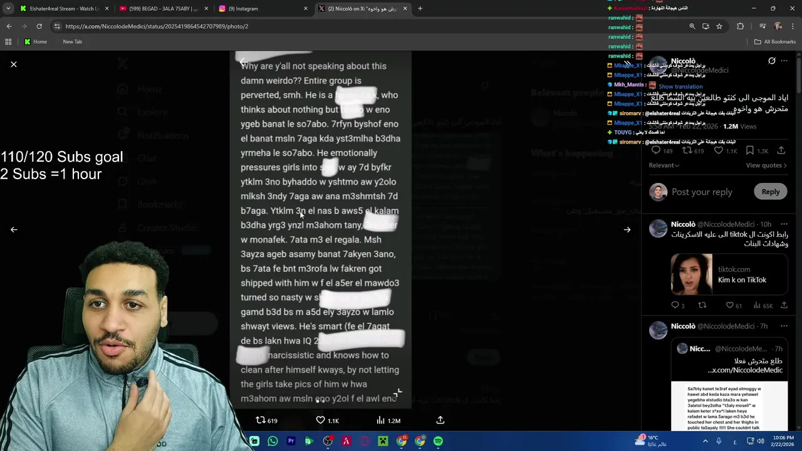The width and height of the screenshot is (802, 451).
Task: Open the browser extensions puzzle icon
Action: [740, 26]
